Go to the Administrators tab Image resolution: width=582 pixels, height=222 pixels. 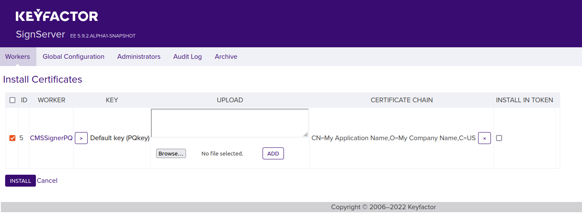[139, 57]
